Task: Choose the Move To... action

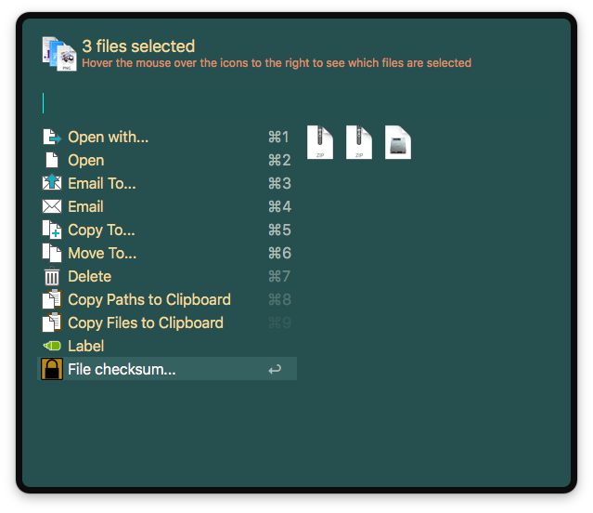Action: [x=102, y=254]
